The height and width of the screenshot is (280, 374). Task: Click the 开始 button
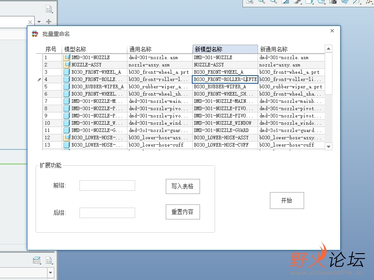[287, 200]
